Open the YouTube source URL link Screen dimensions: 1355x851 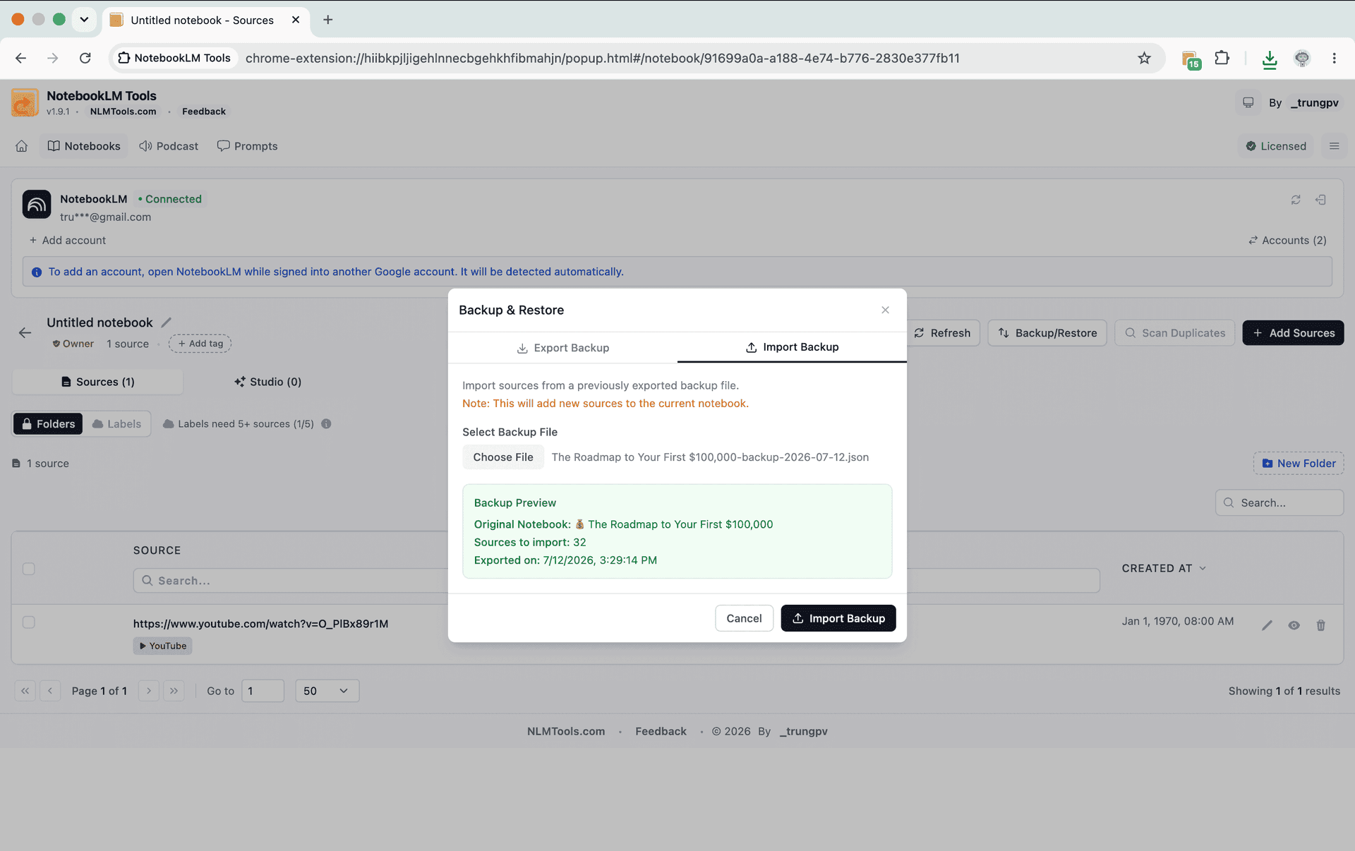[260, 624]
